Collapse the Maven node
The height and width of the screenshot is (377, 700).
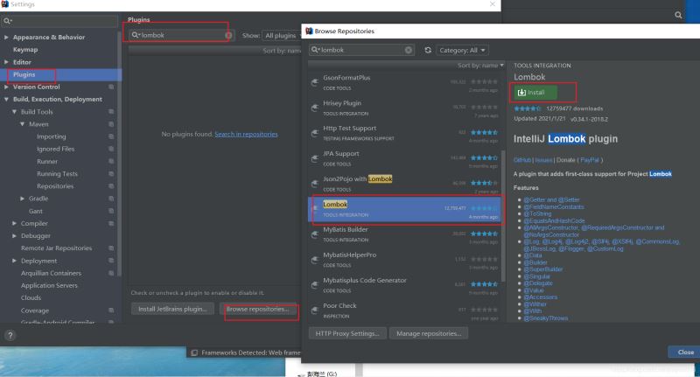pyautogui.click(x=23, y=124)
